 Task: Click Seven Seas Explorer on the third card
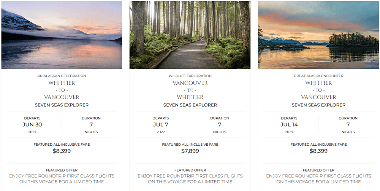pos(318,105)
